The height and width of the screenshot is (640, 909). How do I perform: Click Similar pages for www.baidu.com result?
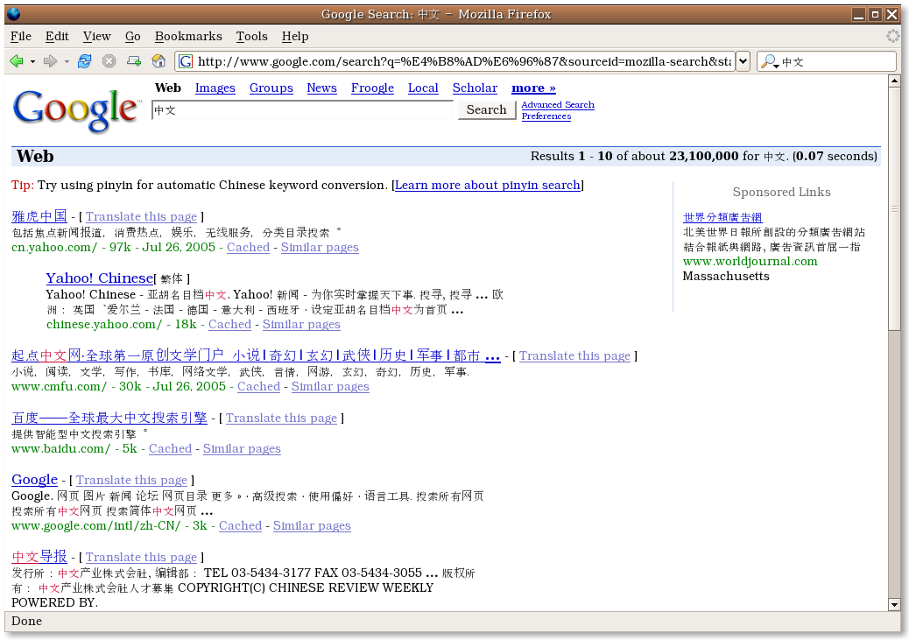[x=242, y=448]
